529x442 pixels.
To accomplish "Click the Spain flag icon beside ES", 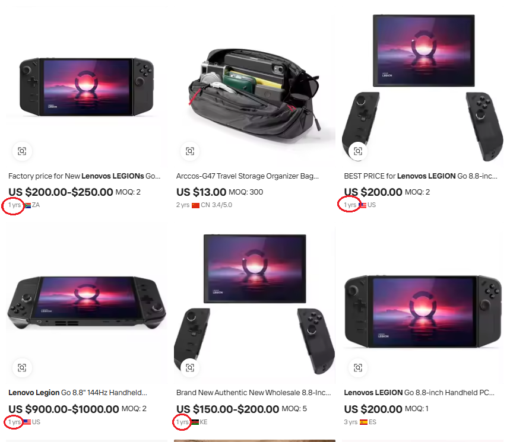I will tap(363, 422).
